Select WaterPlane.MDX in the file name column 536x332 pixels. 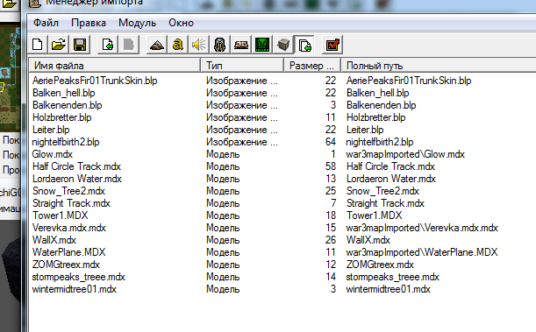coord(69,252)
